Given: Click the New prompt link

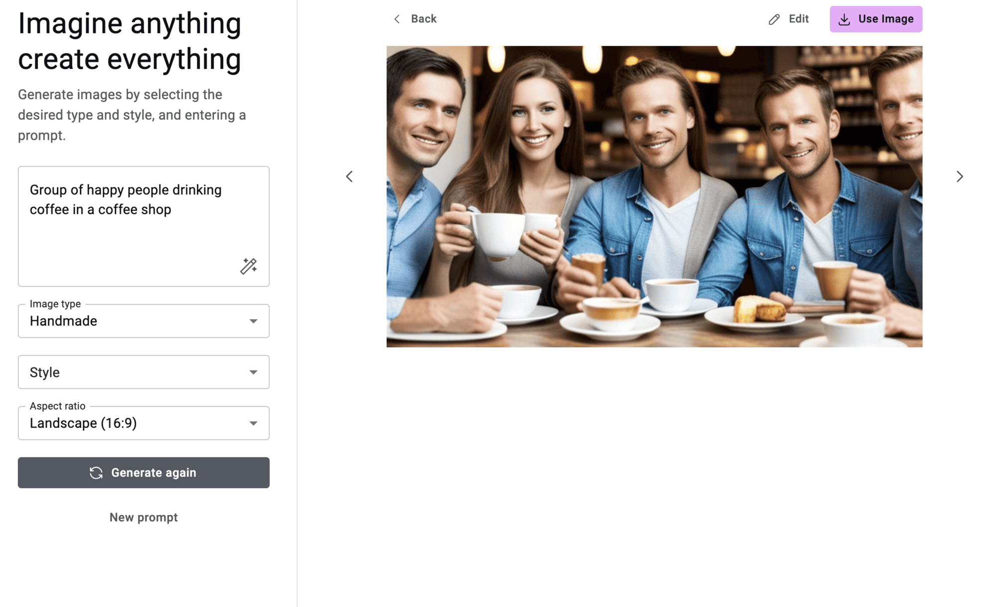Looking at the screenshot, I should point(144,517).
